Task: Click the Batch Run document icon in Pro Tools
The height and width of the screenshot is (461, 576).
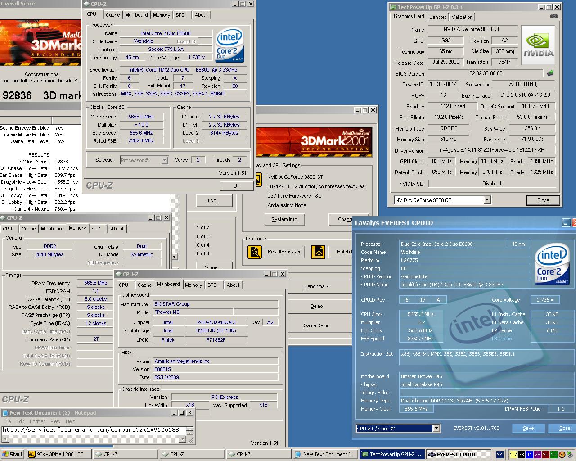Action: tap(318, 252)
